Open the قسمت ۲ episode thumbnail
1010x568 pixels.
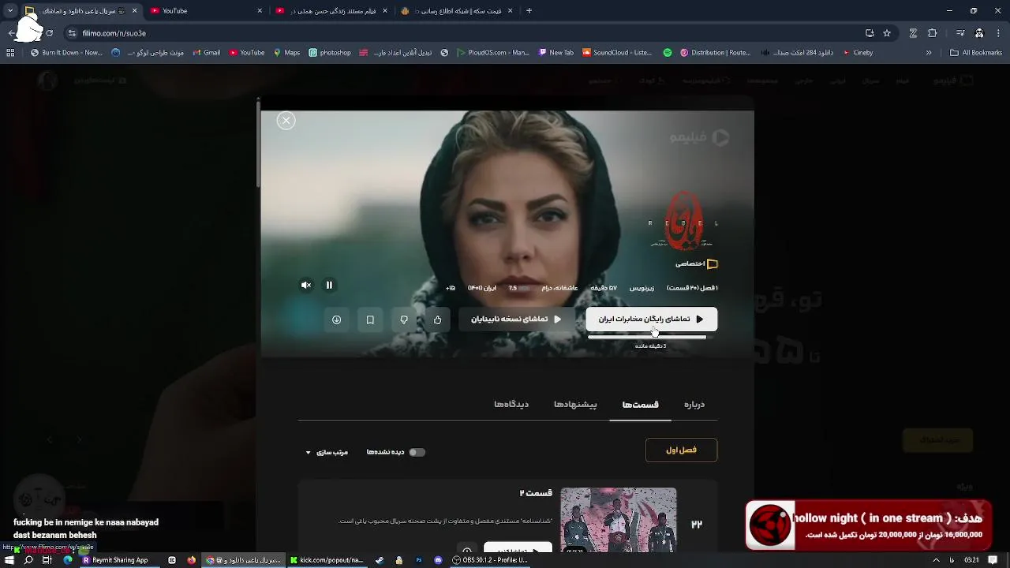[x=618, y=519]
